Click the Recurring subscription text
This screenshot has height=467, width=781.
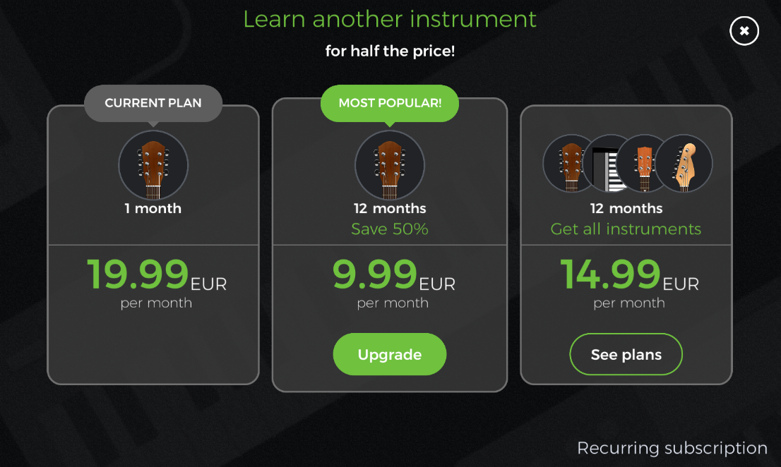pos(672,448)
